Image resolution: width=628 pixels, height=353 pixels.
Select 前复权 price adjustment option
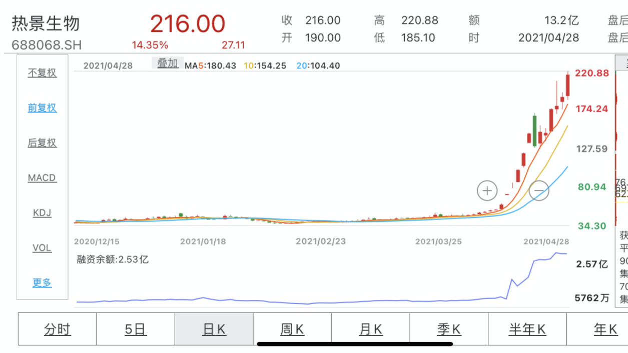tap(42, 108)
